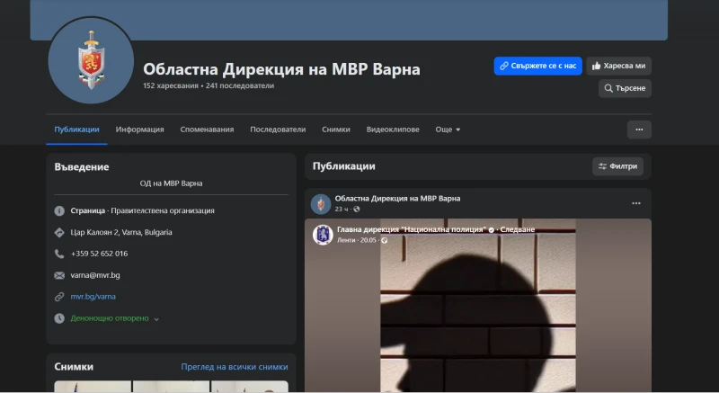Click the 'Следване' follow link on the reel
This screenshot has height=393, width=719.
(518, 229)
